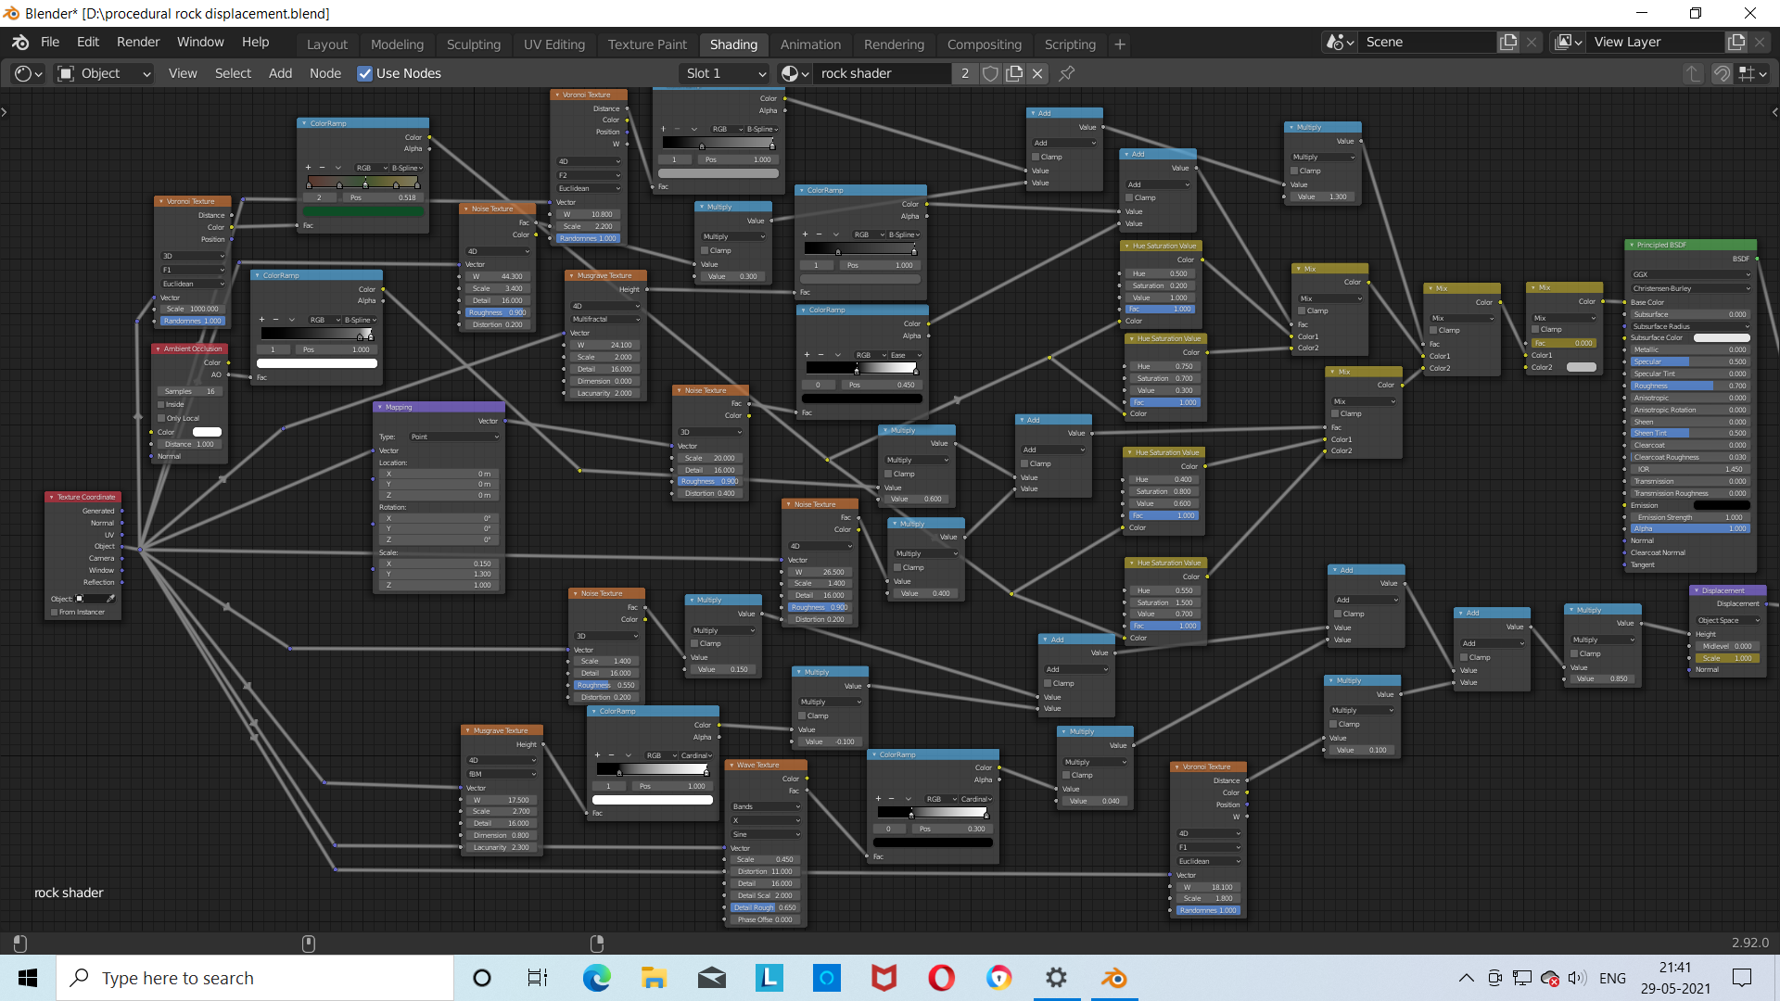Open the Node menu in header
The image size is (1780, 1001).
point(325,73)
